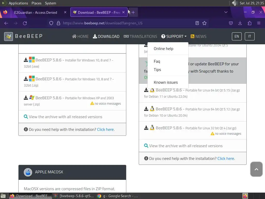The width and height of the screenshot is (265, 199).
Task: Open the TRANSLATIONS navigation item
Action: (x=141, y=36)
